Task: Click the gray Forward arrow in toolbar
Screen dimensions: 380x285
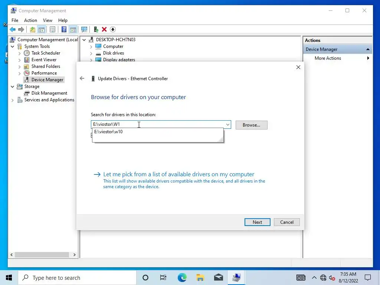Action: [21, 30]
